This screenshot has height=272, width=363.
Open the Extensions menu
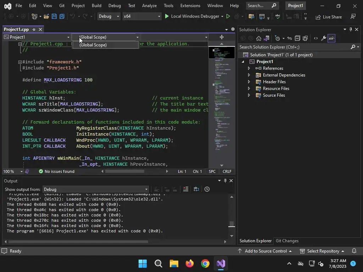click(x=190, y=6)
